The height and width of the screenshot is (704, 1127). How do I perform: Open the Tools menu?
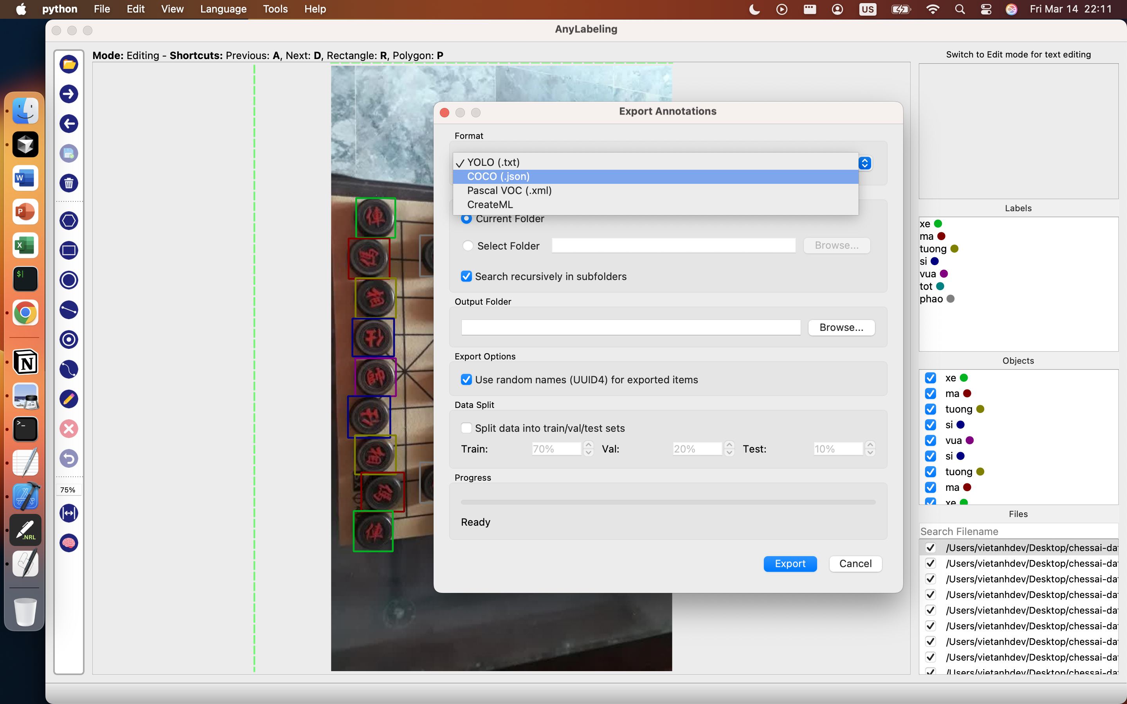coord(275,9)
